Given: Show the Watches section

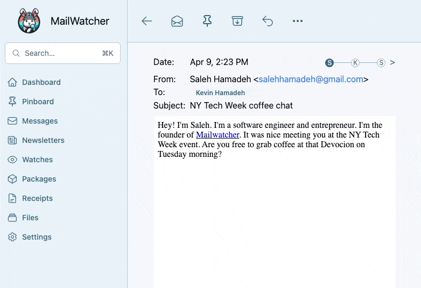Looking at the screenshot, I should point(37,160).
